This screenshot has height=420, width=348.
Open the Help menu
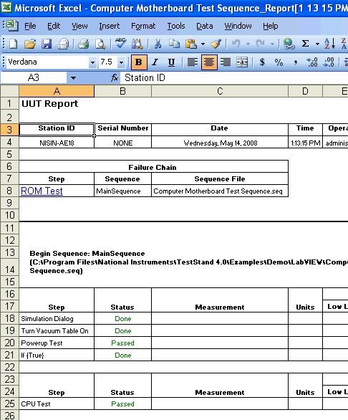pos(271,26)
